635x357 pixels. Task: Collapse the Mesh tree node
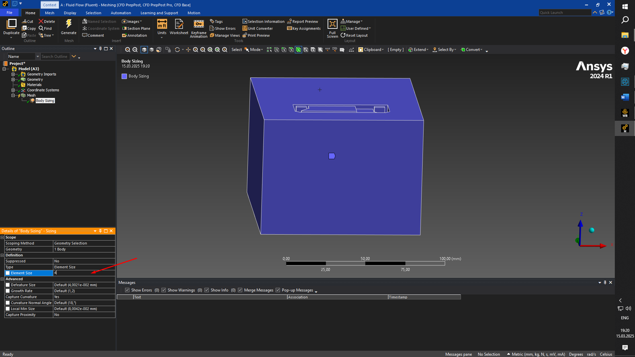13,95
